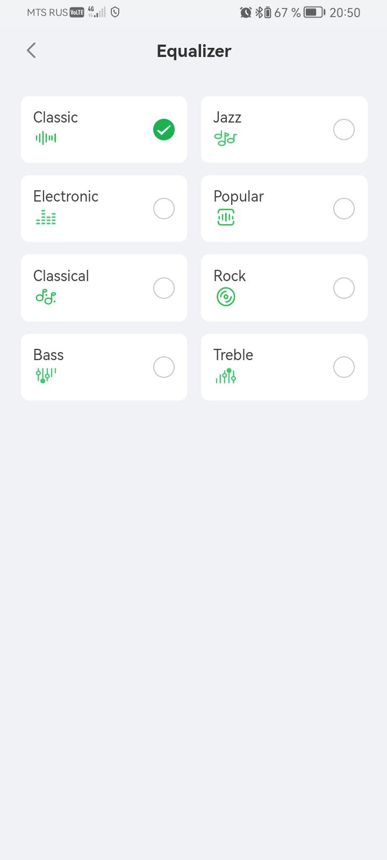Click the Jazz music notes icon
Viewport: 387px width, 860px height.
click(225, 138)
